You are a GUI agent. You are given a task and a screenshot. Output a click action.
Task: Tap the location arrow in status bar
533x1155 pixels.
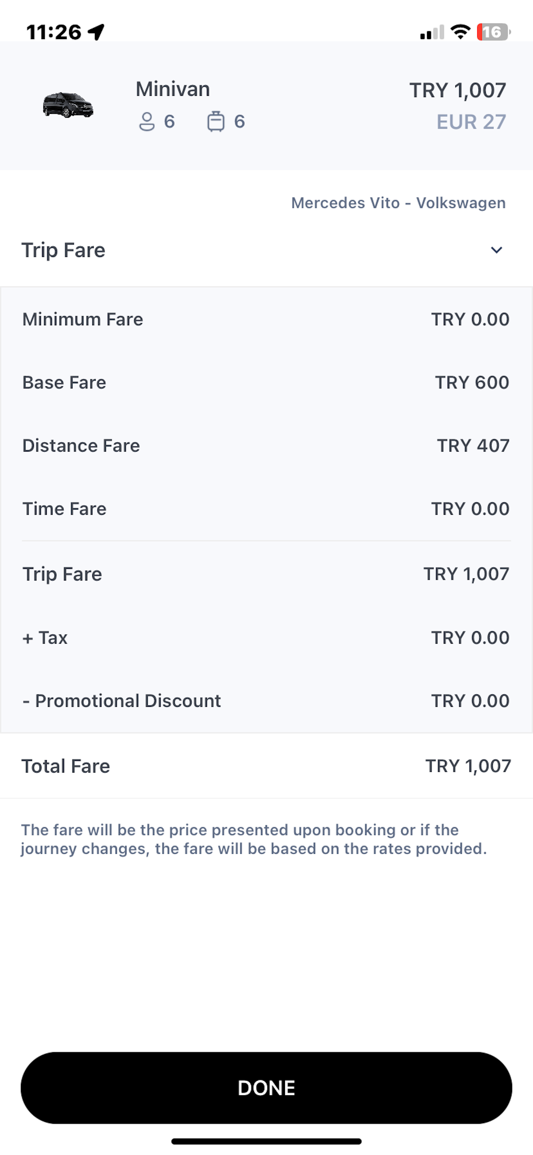pos(96,32)
